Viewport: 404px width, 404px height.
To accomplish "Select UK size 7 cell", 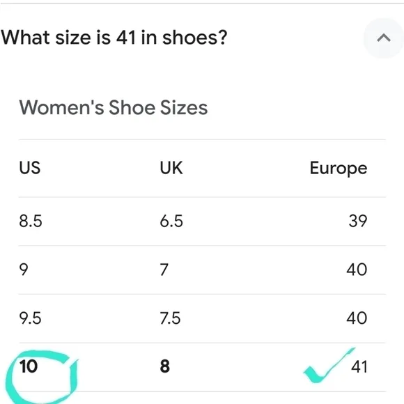I will (164, 270).
